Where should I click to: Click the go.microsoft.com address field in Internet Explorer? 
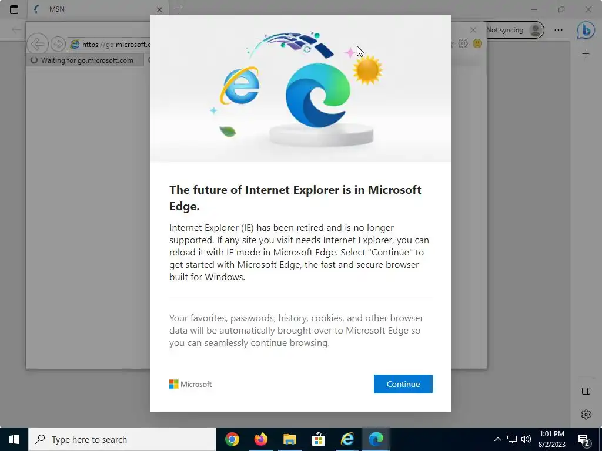pyautogui.click(x=110, y=44)
